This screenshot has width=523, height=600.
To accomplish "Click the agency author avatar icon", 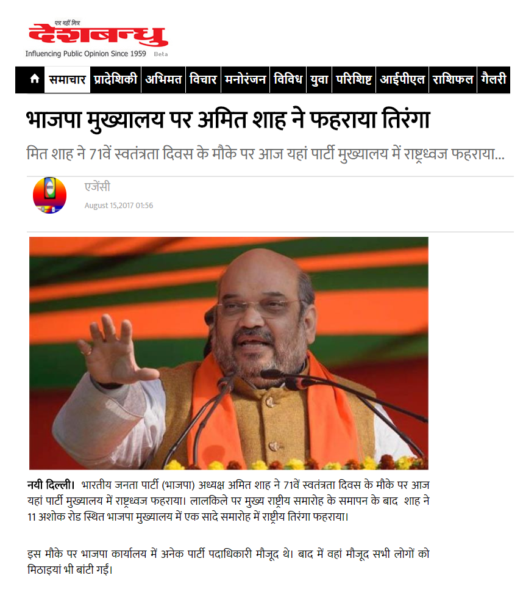I will point(49,195).
